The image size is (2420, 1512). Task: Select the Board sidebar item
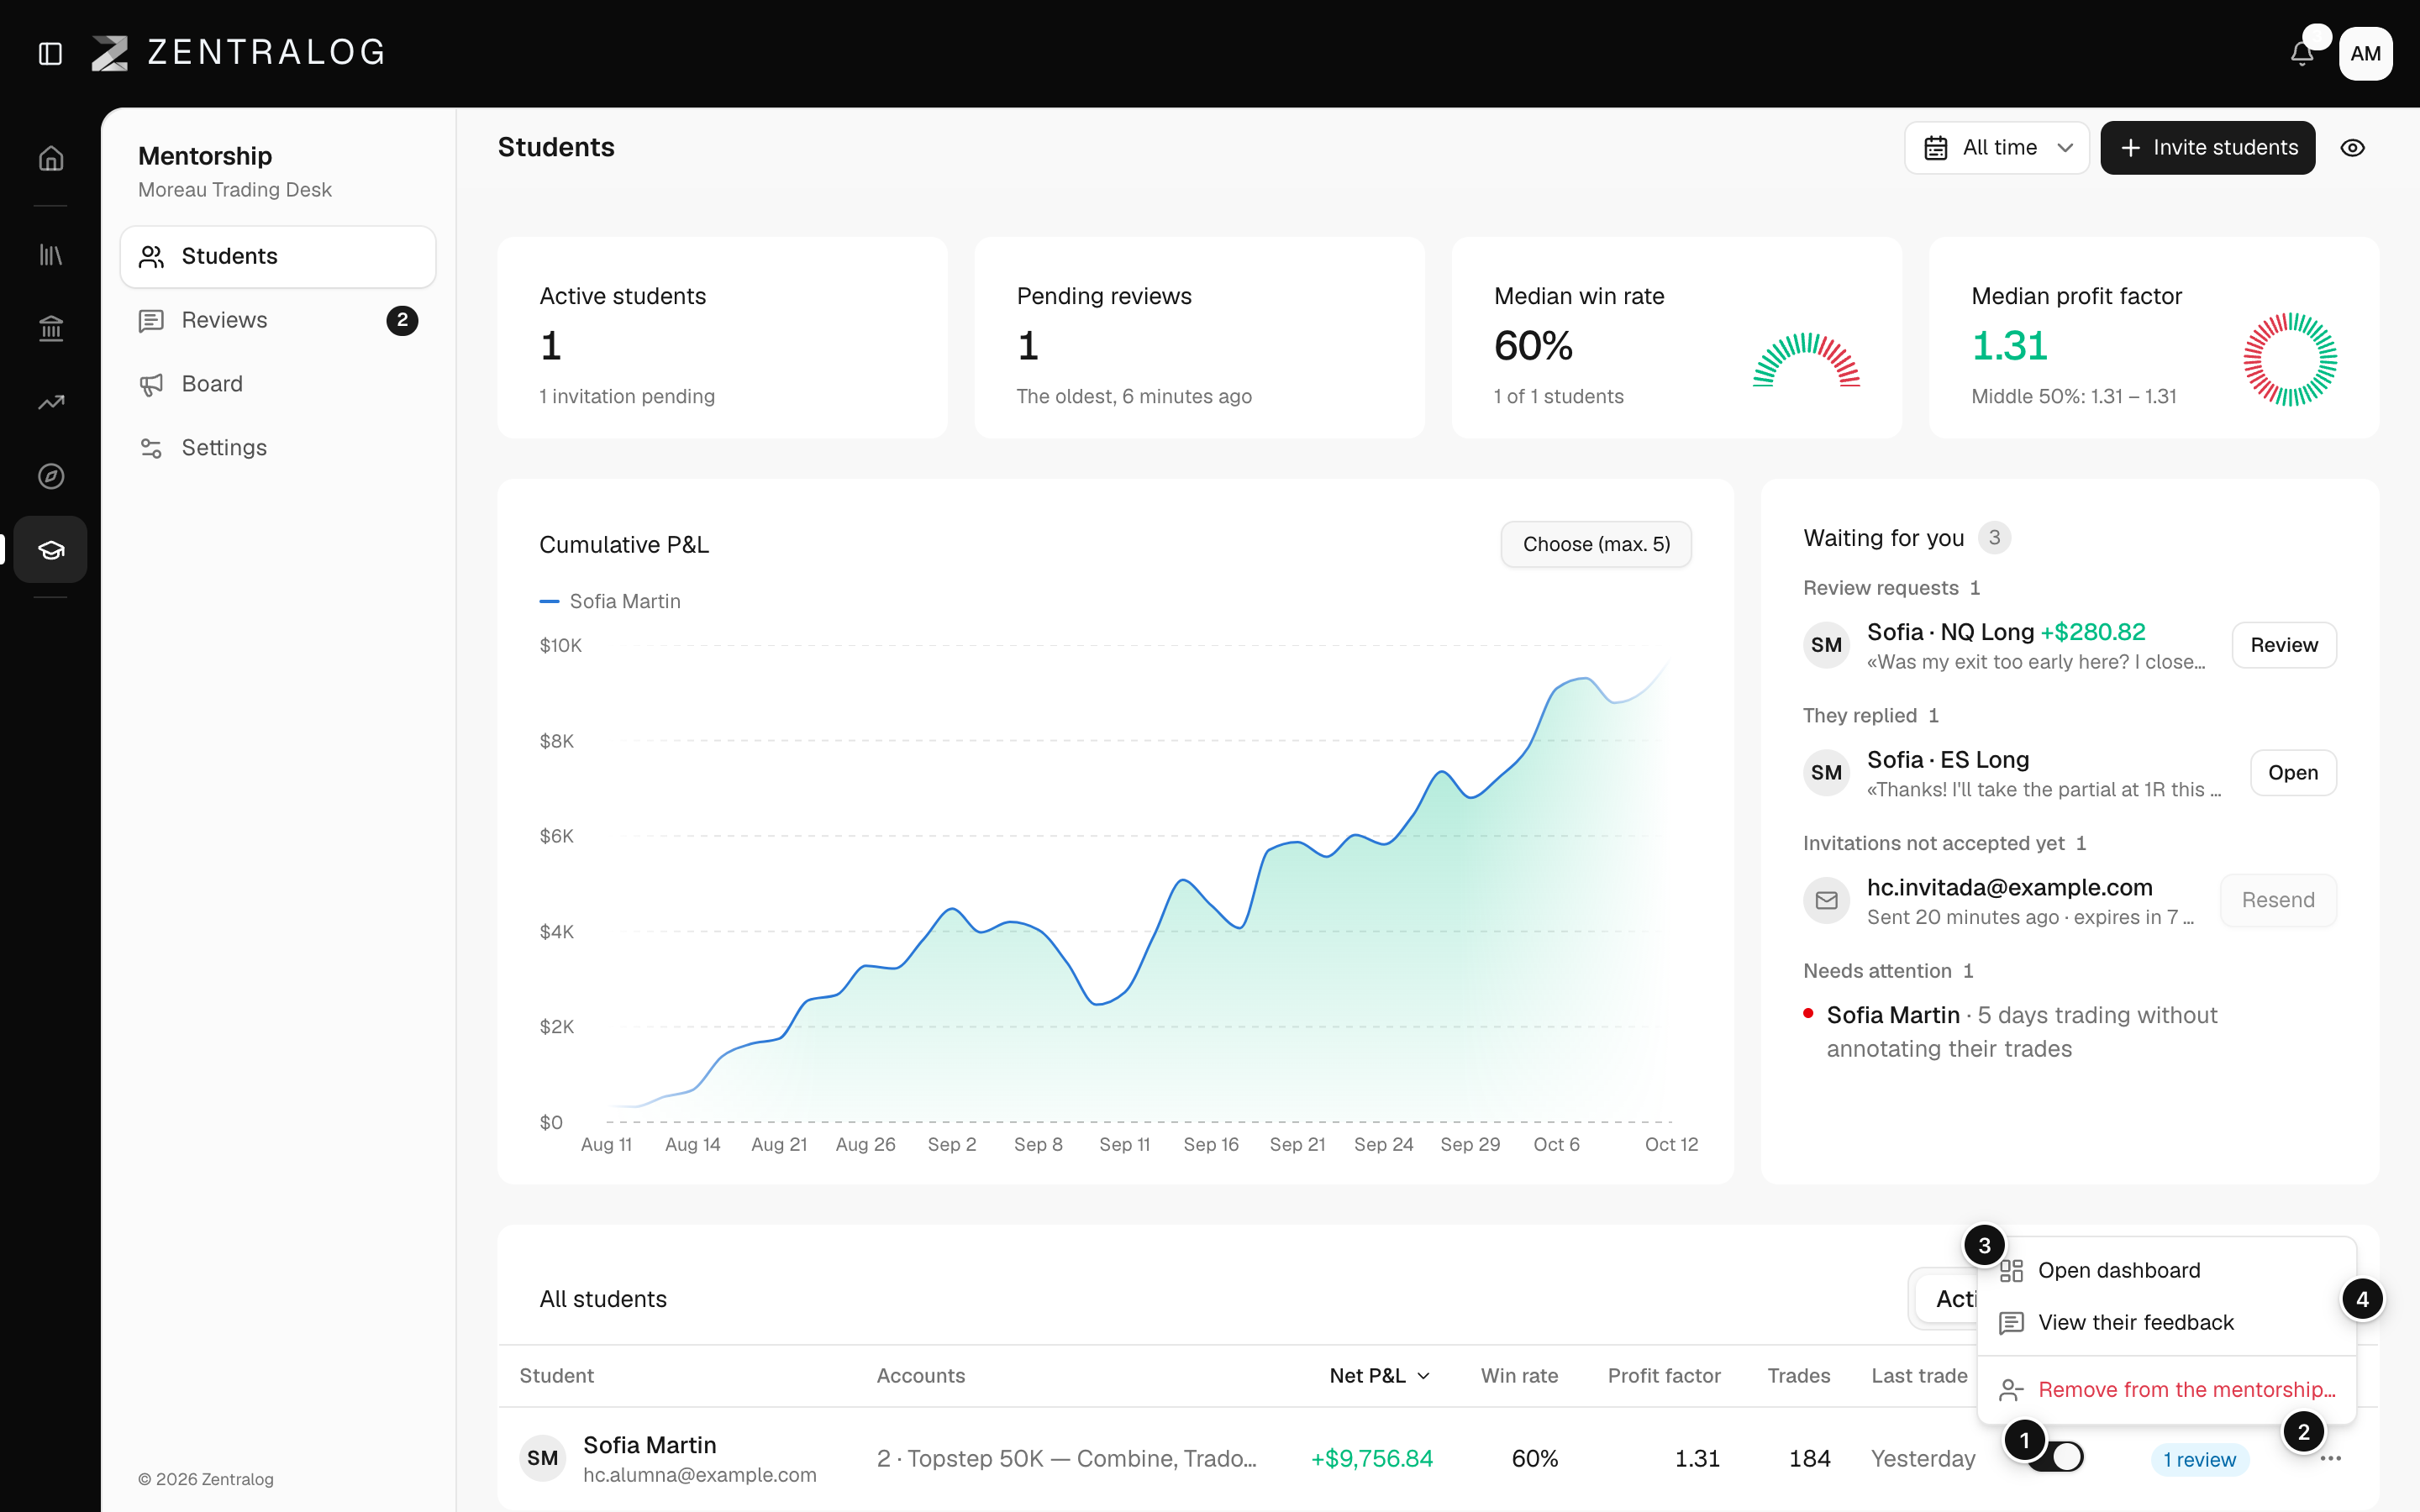(x=278, y=384)
